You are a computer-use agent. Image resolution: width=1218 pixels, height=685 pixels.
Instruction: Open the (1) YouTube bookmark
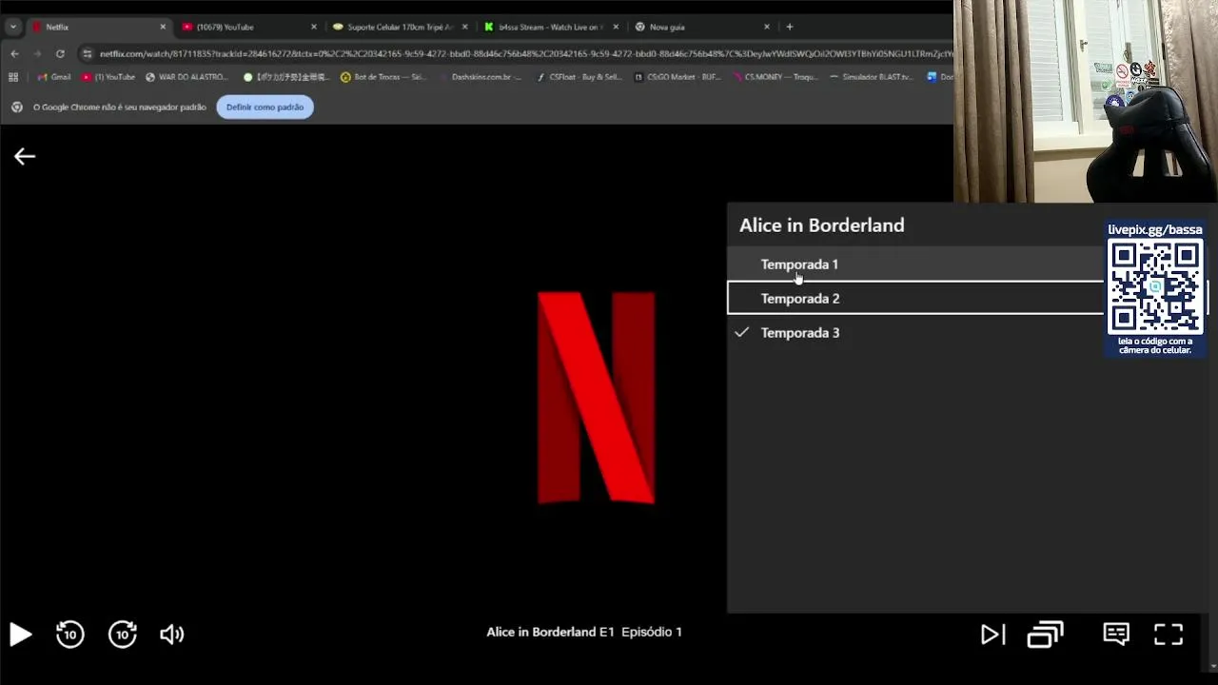tap(108, 77)
